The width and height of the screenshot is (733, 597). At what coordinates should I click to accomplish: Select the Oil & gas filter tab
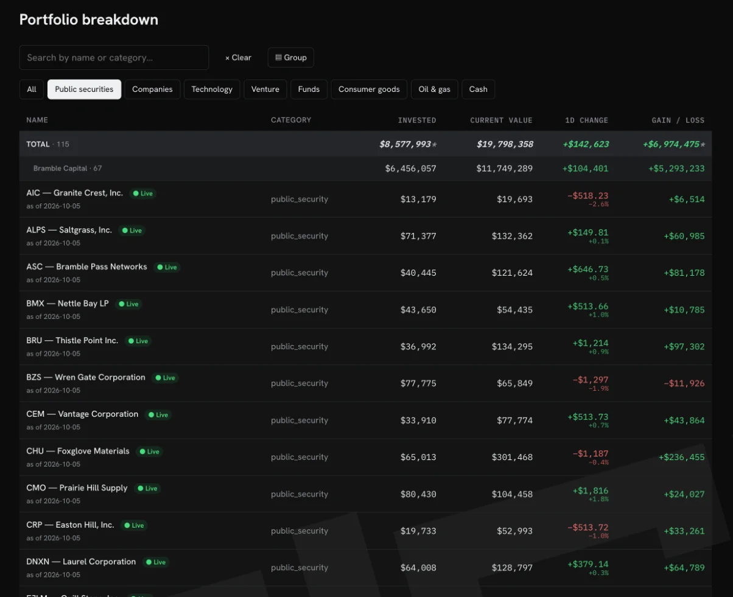tap(435, 89)
